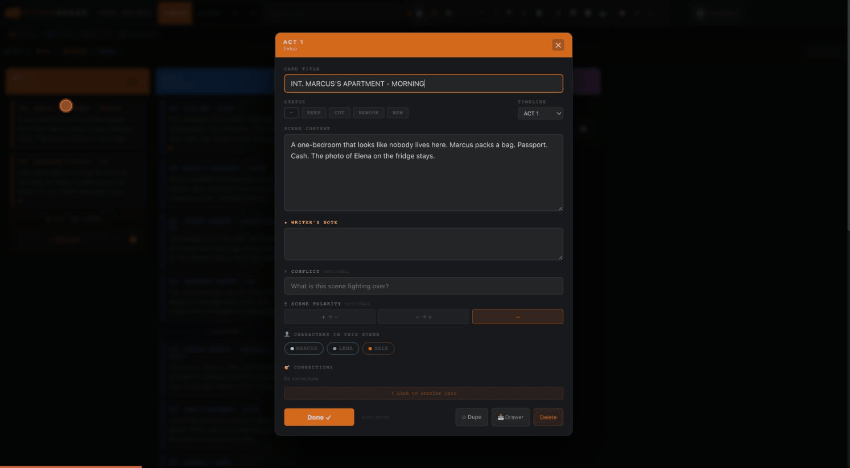Focus the Writer's Note text box
Image resolution: width=850 pixels, height=468 pixels.
pos(423,244)
